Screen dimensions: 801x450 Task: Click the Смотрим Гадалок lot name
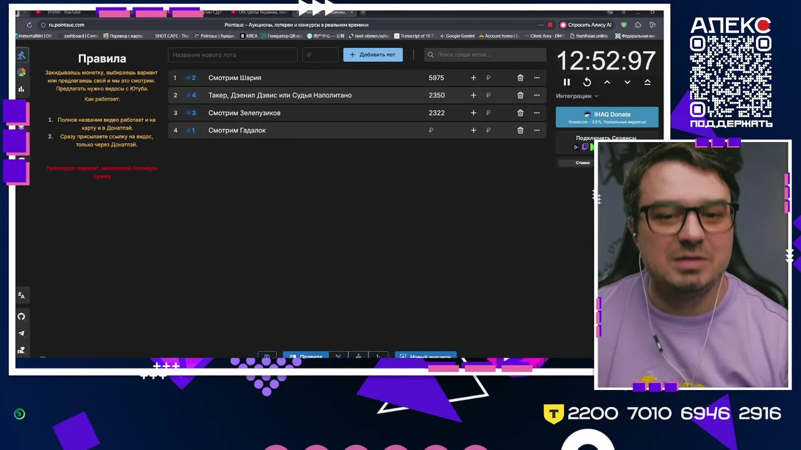click(237, 130)
